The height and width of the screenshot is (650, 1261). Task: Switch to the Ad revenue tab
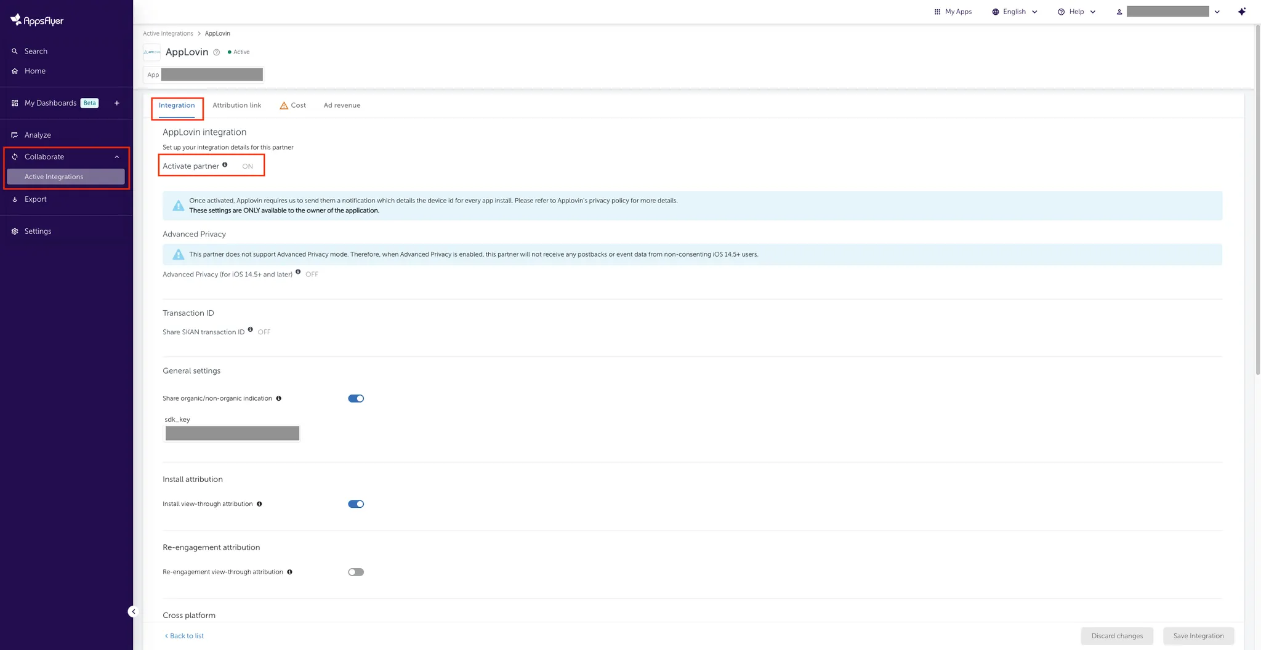(342, 105)
